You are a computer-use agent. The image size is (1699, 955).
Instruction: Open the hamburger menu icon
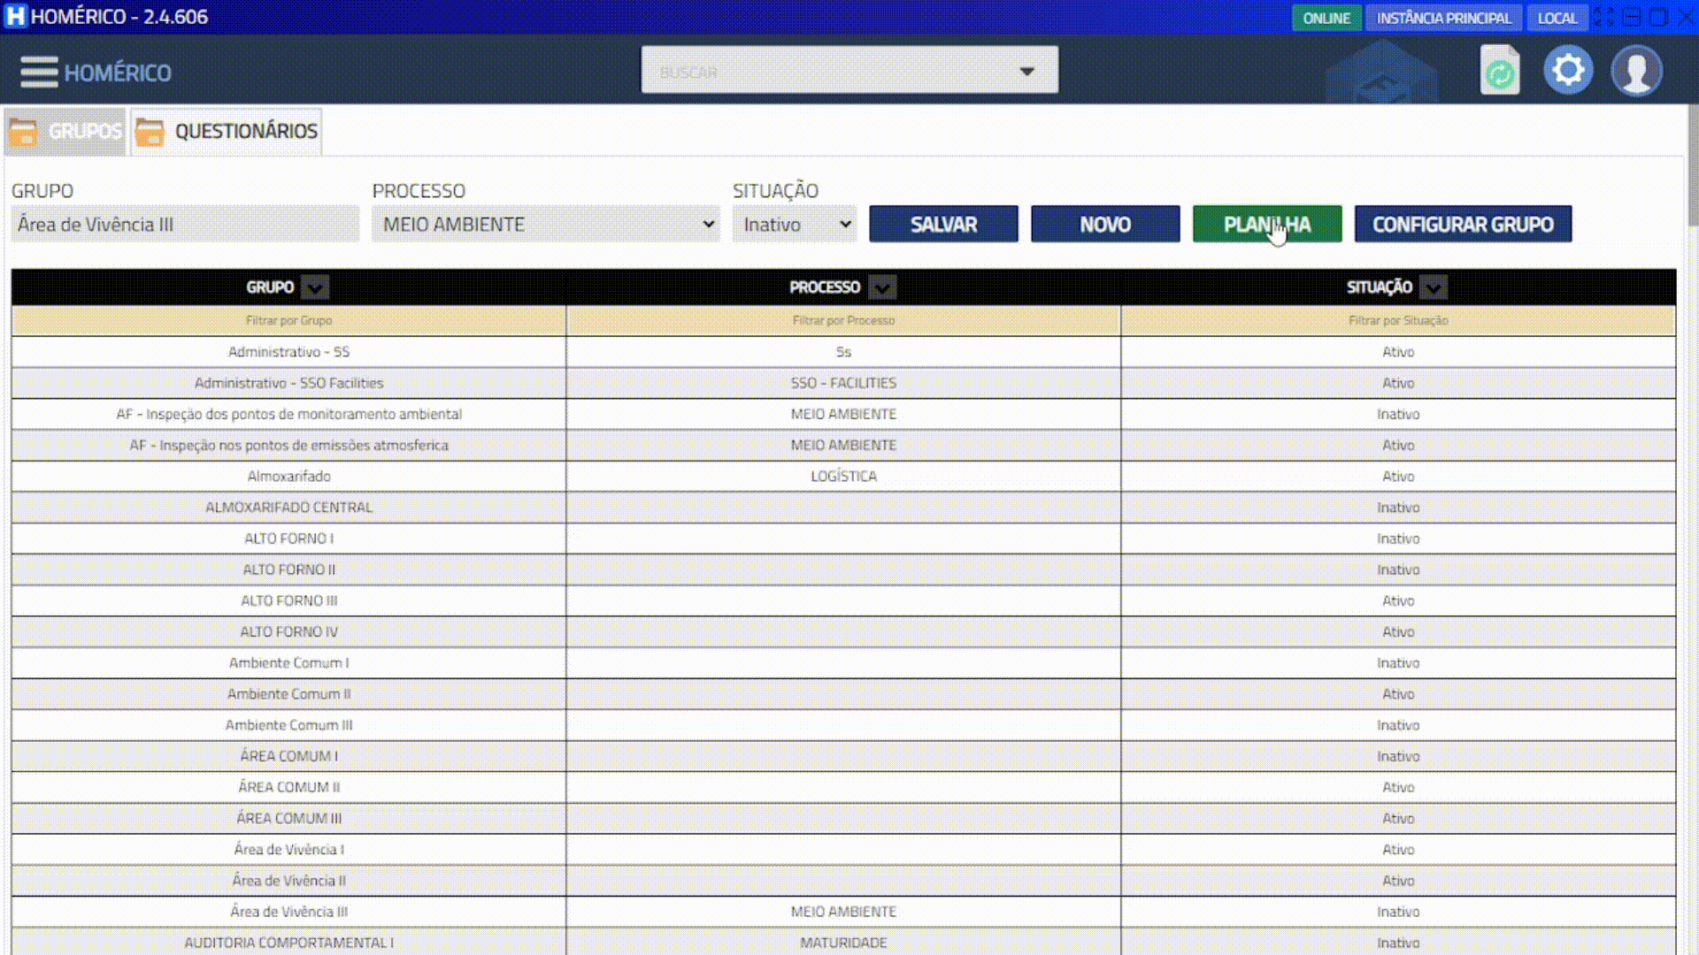tap(39, 72)
